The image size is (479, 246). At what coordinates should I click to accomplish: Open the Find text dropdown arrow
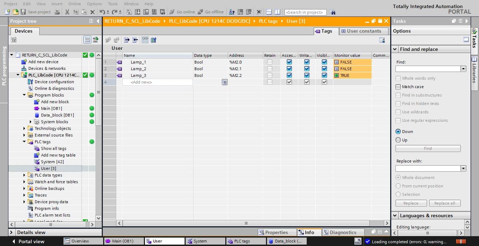[463, 69]
